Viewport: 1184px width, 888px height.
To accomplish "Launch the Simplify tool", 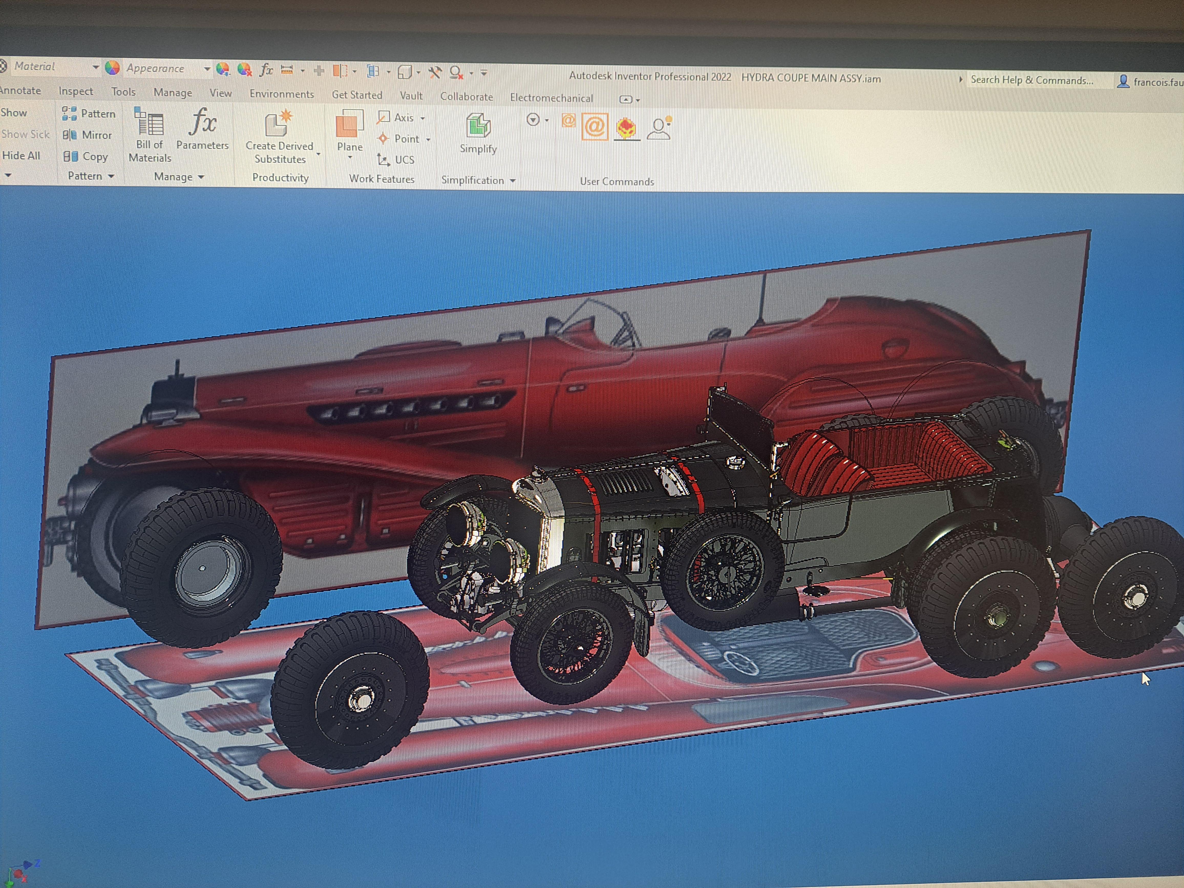I will [478, 133].
